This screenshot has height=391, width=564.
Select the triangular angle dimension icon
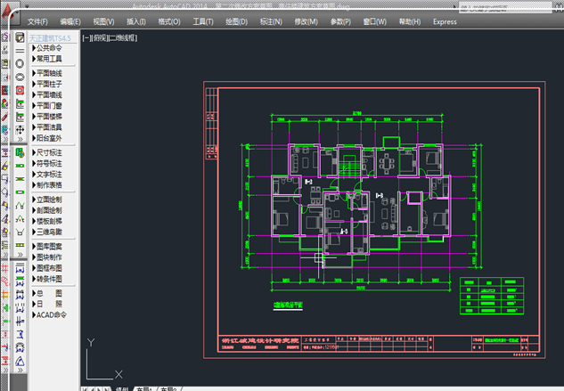[x=20, y=361]
